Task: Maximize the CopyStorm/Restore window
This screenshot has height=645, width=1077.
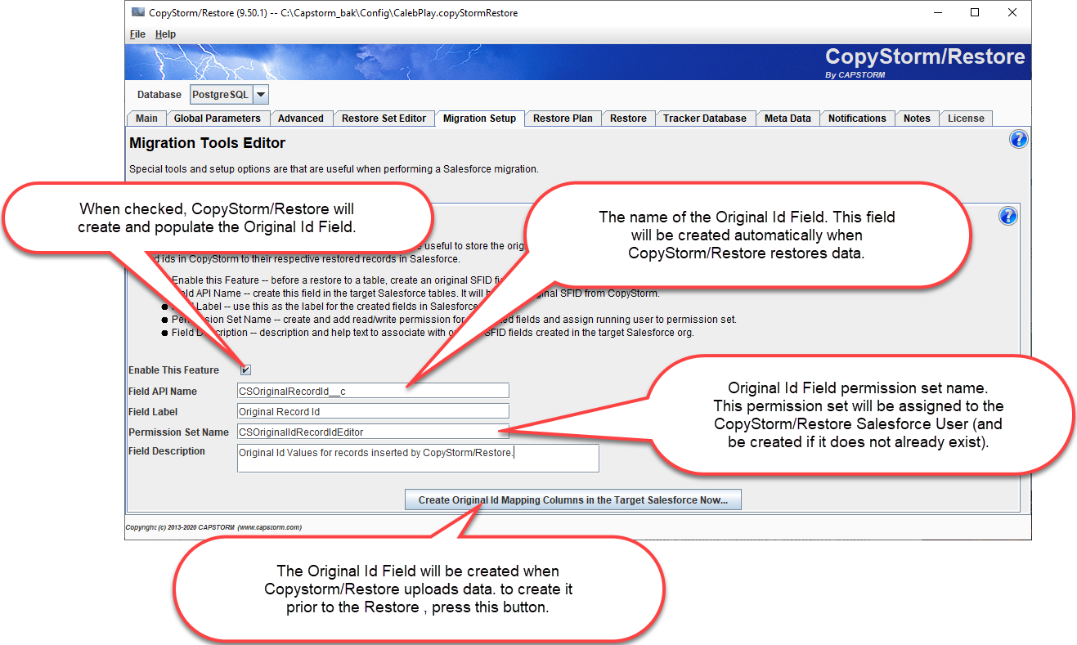Action: coord(975,13)
